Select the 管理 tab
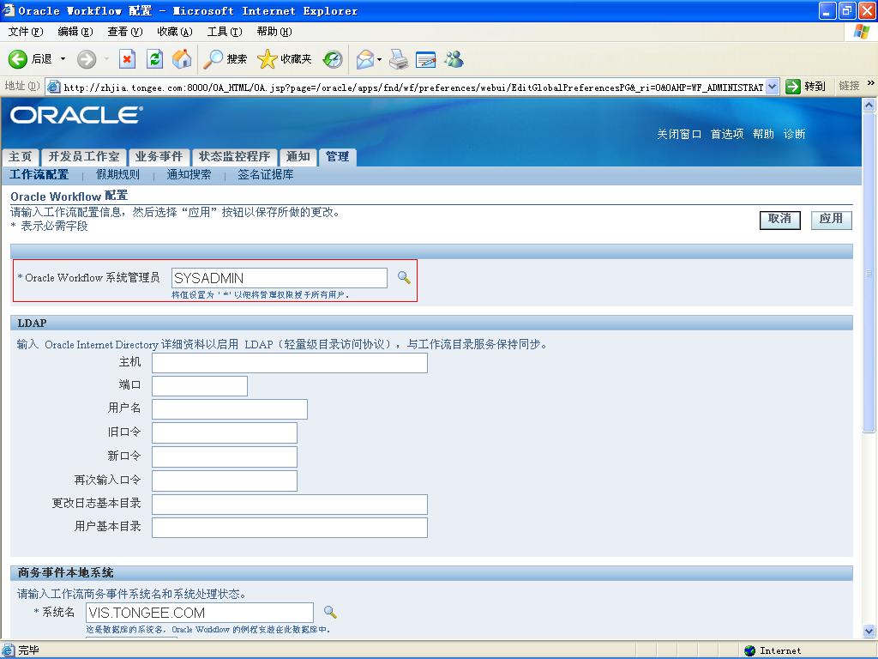Screen dimensions: 878x659 (337, 157)
